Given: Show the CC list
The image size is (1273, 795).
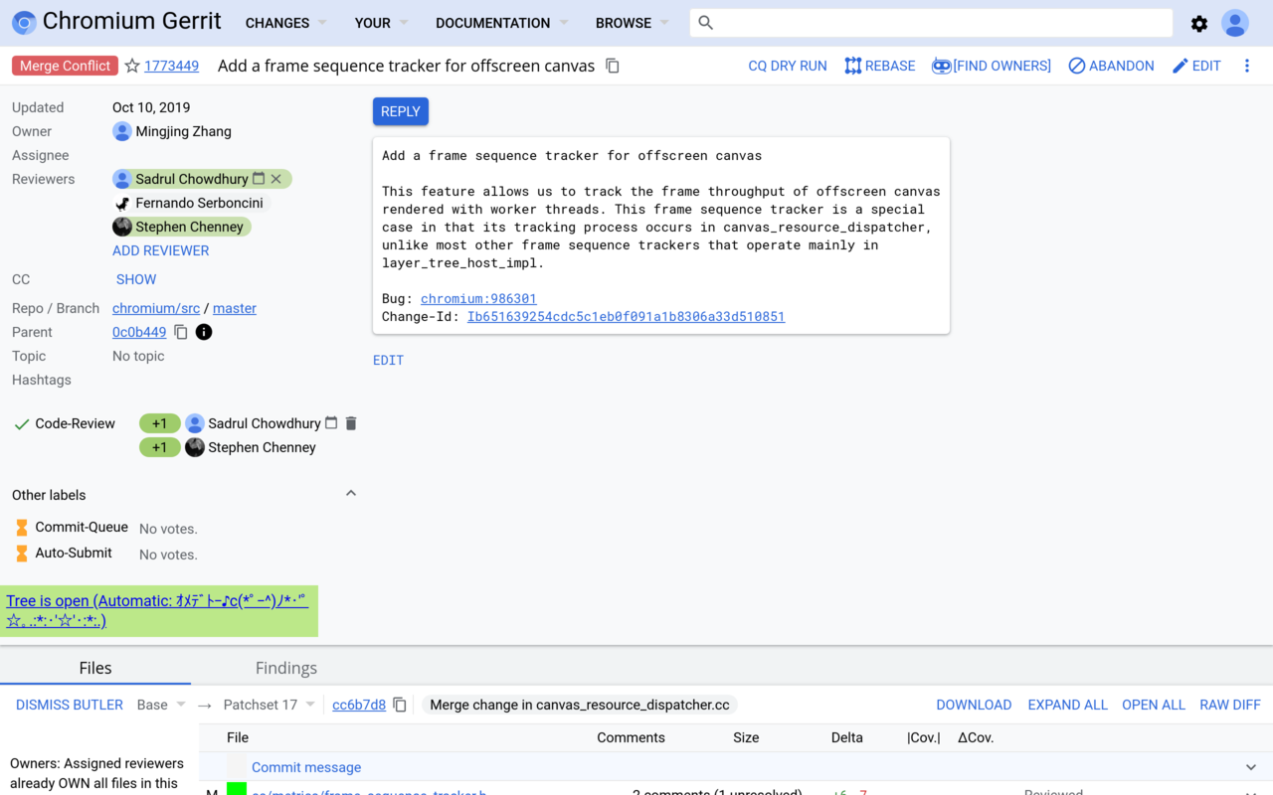Looking at the screenshot, I should [x=136, y=279].
